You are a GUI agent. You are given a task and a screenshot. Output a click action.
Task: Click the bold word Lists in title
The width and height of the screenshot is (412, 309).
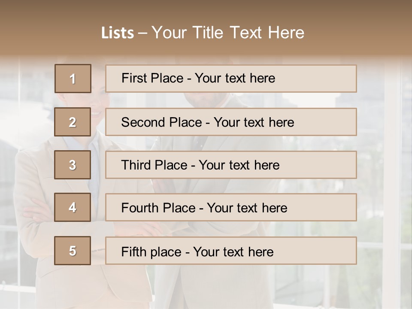point(118,33)
